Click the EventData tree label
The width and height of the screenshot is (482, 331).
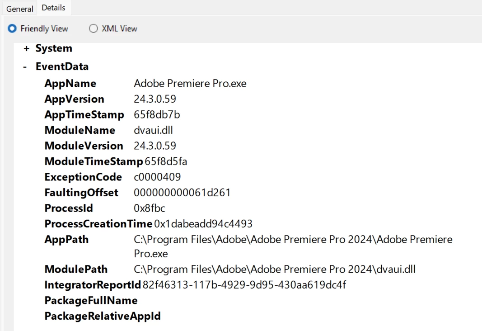click(62, 66)
